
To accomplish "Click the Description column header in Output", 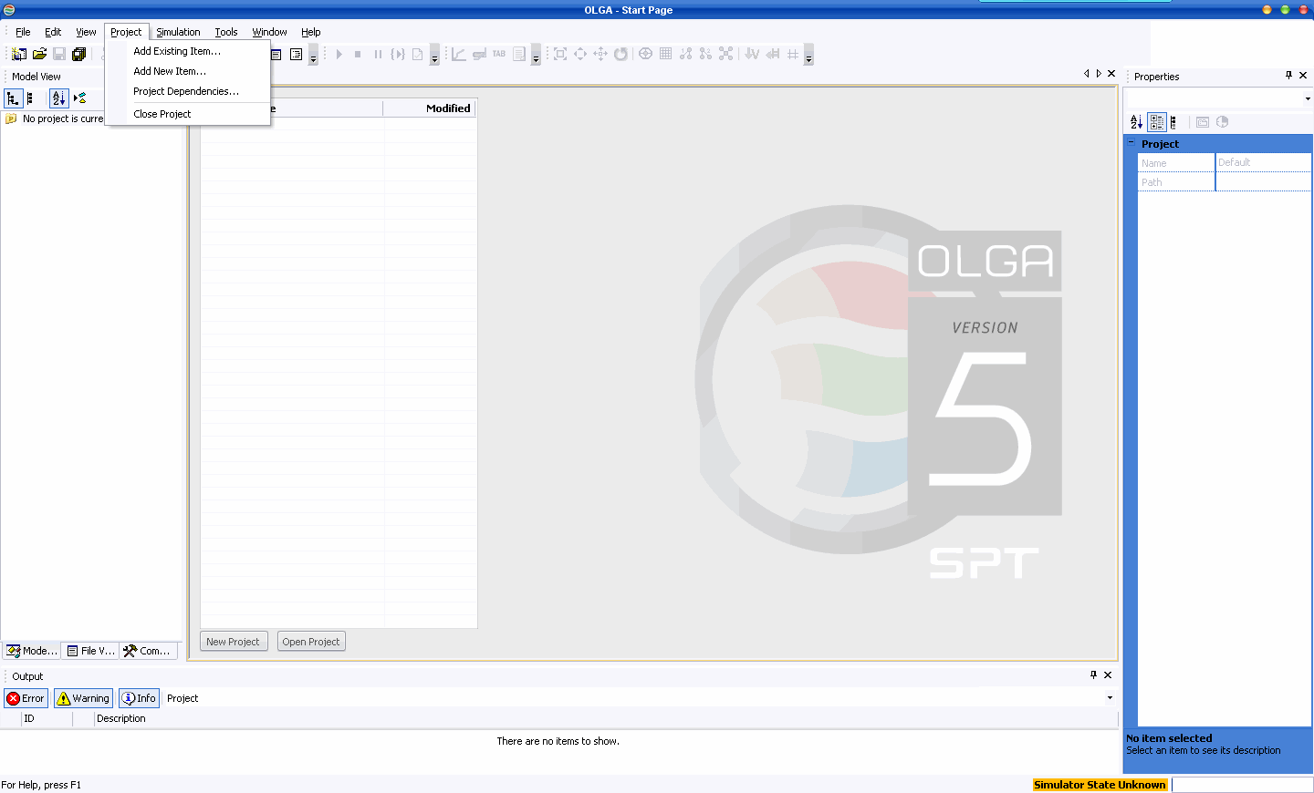I will click(606, 718).
